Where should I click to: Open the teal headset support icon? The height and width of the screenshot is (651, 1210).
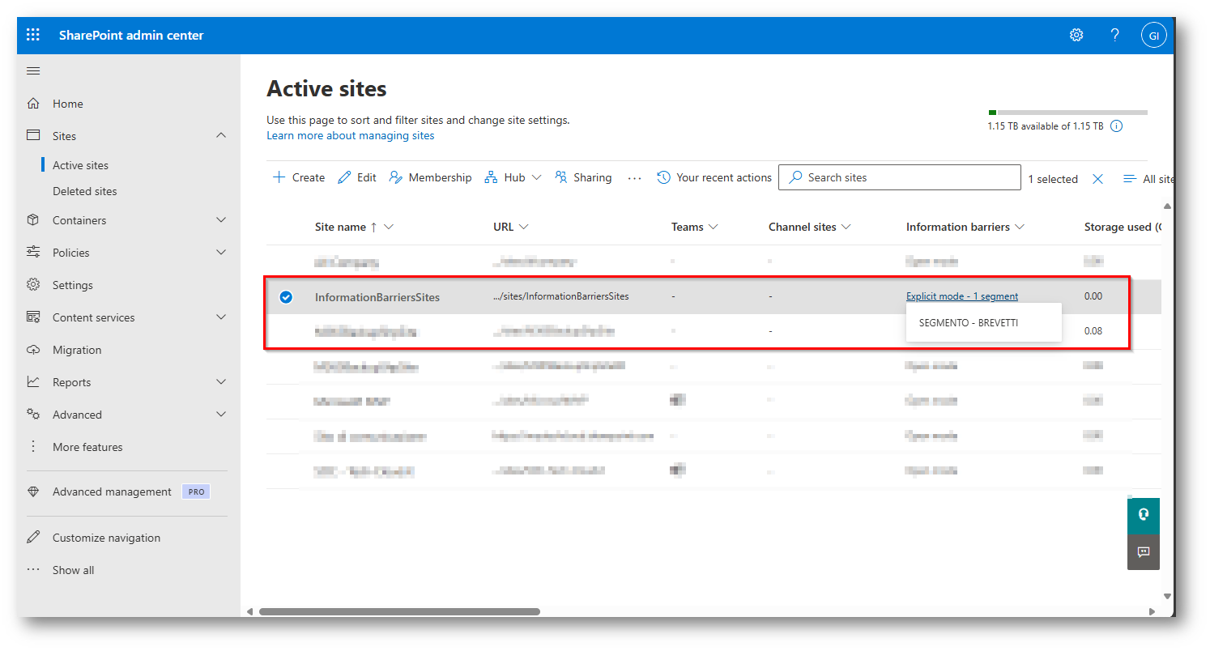[x=1143, y=515]
